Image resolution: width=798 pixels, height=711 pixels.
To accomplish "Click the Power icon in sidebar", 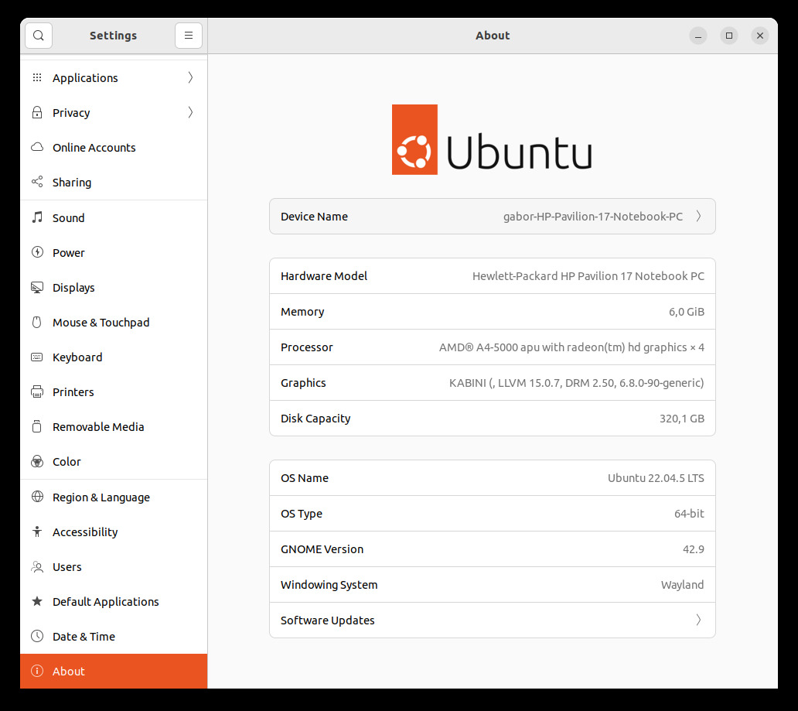I will pyautogui.click(x=37, y=252).
